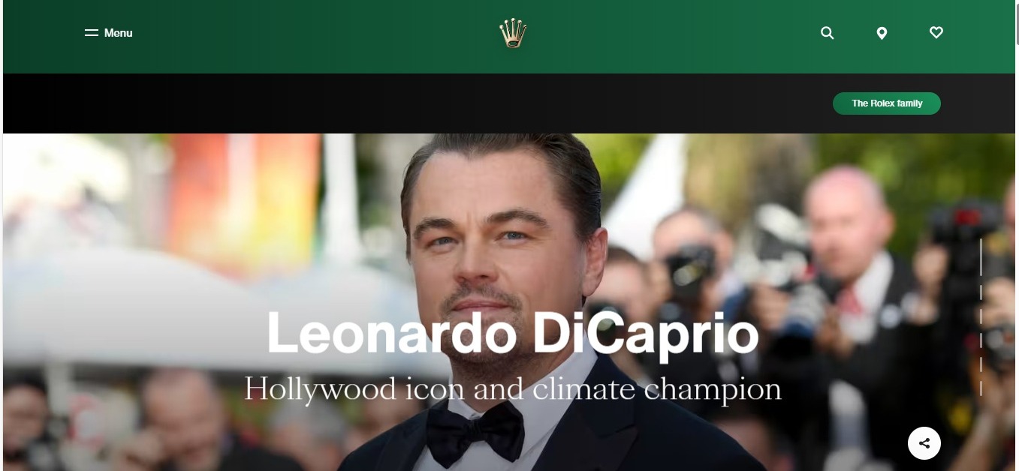
Task: Go to the last section indicator dash
Action: (981, 388)
